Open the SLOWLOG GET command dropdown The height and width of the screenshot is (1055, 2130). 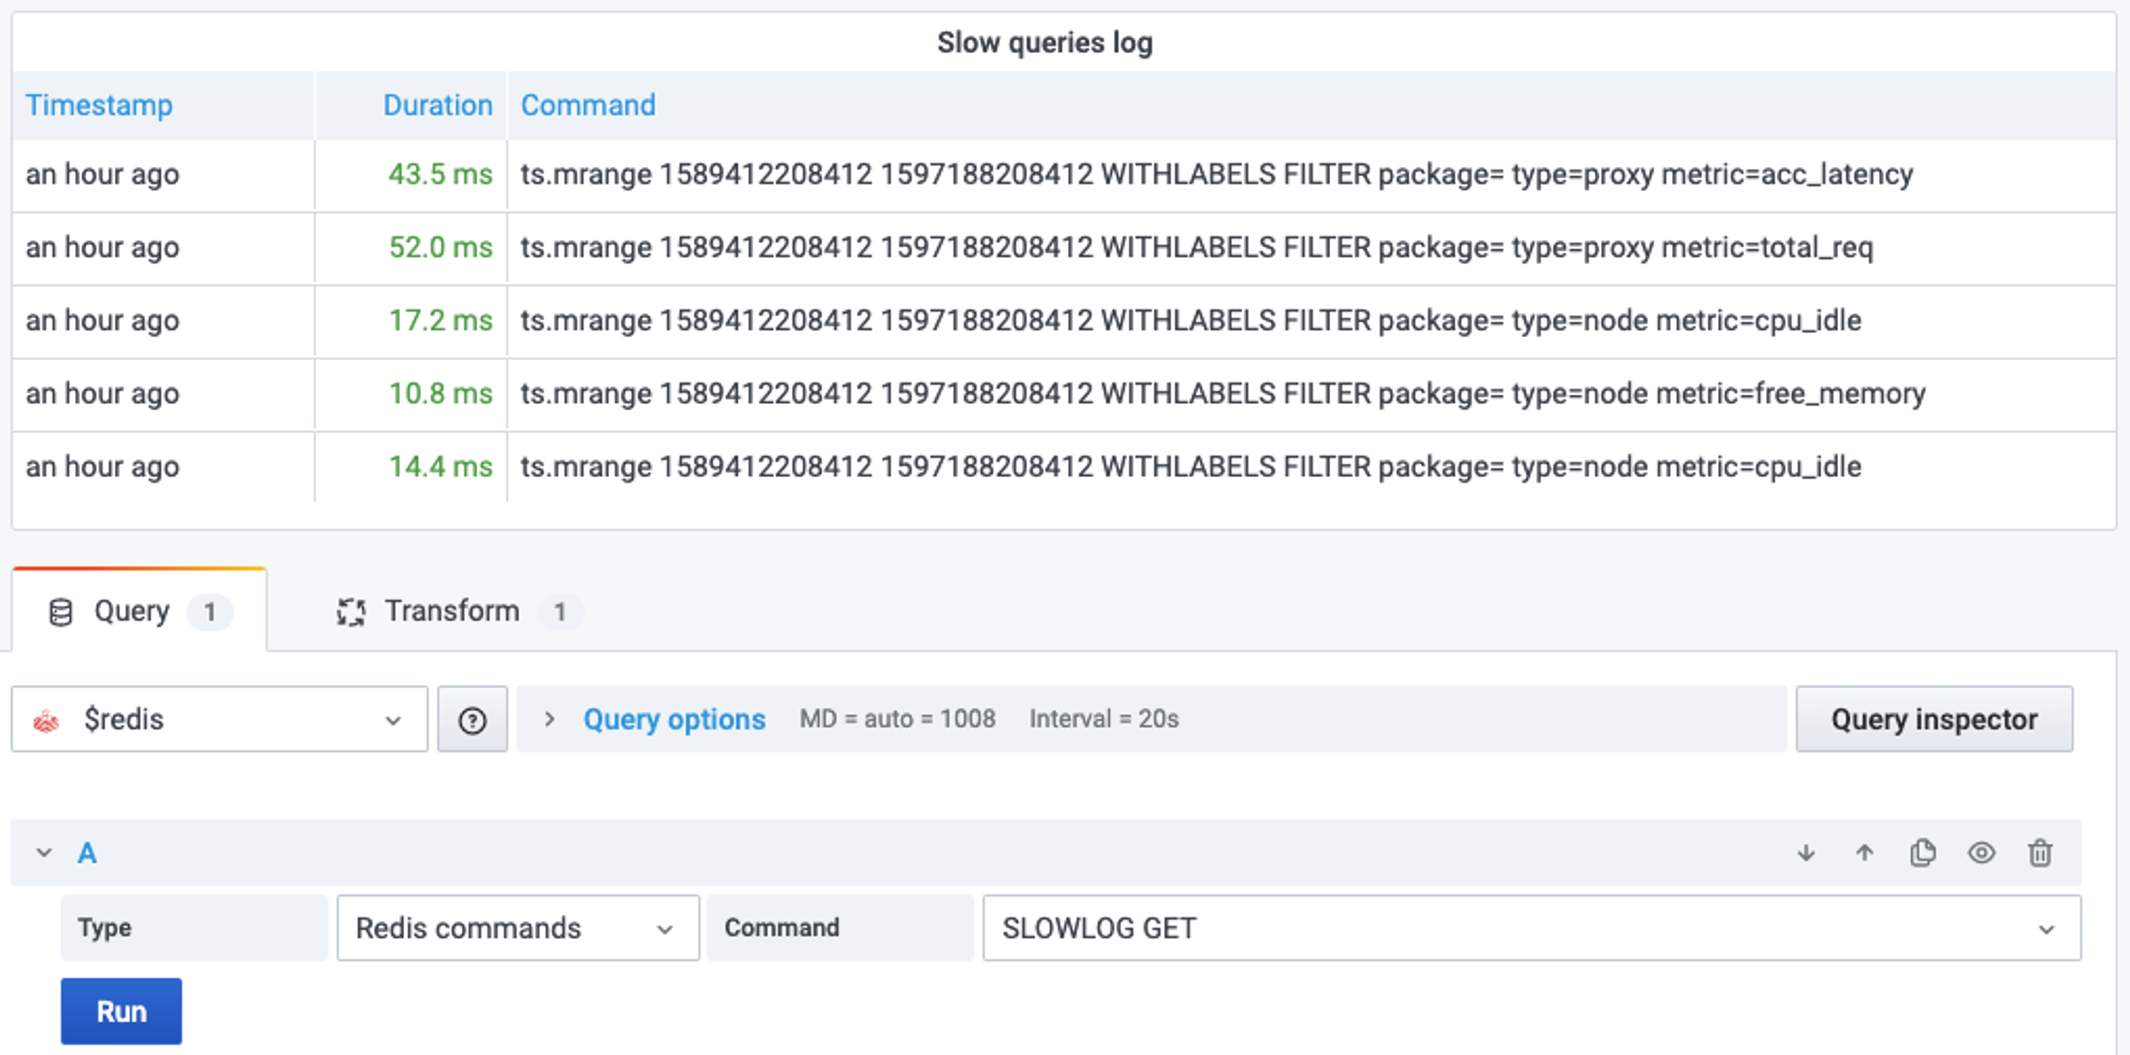tap(1530, 928)
